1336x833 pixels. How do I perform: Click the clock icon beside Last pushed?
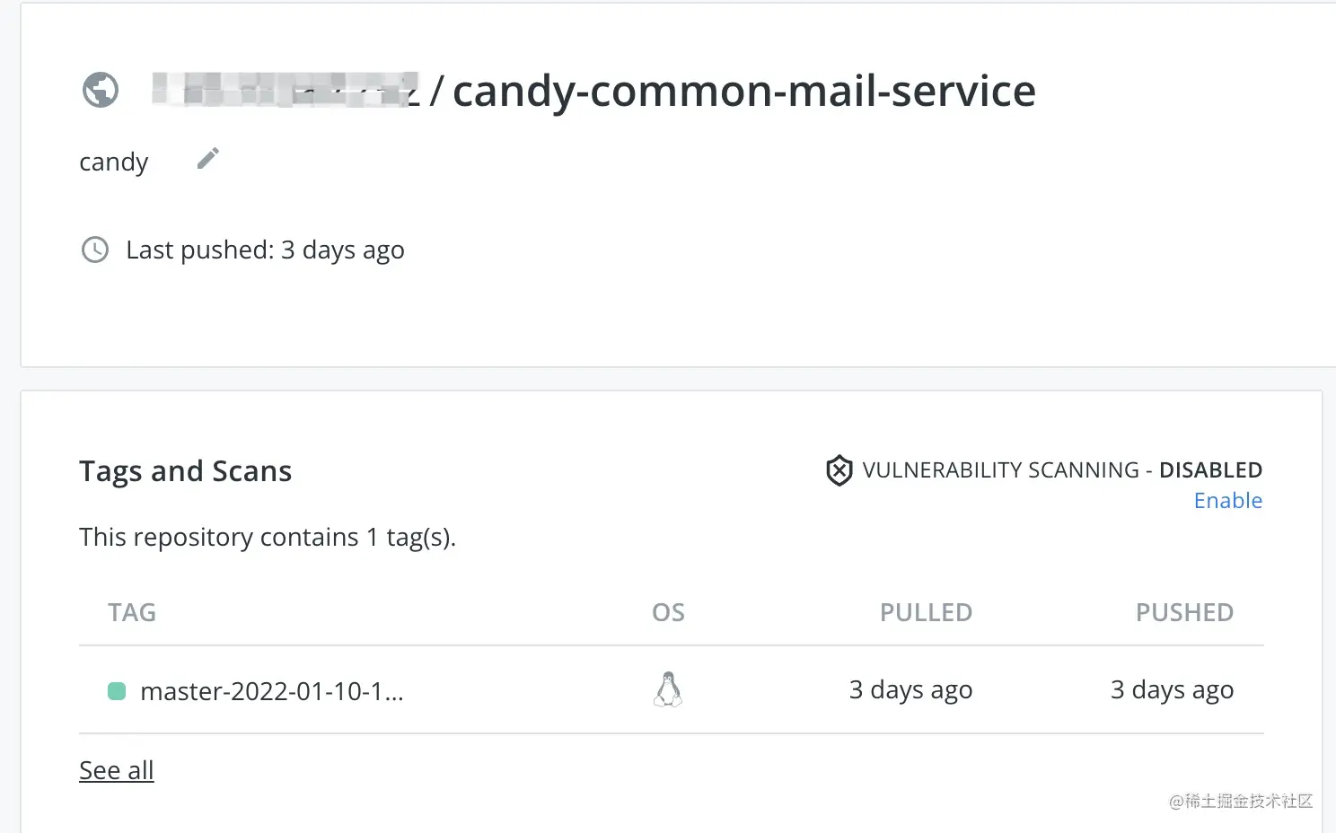click(95, 250)
